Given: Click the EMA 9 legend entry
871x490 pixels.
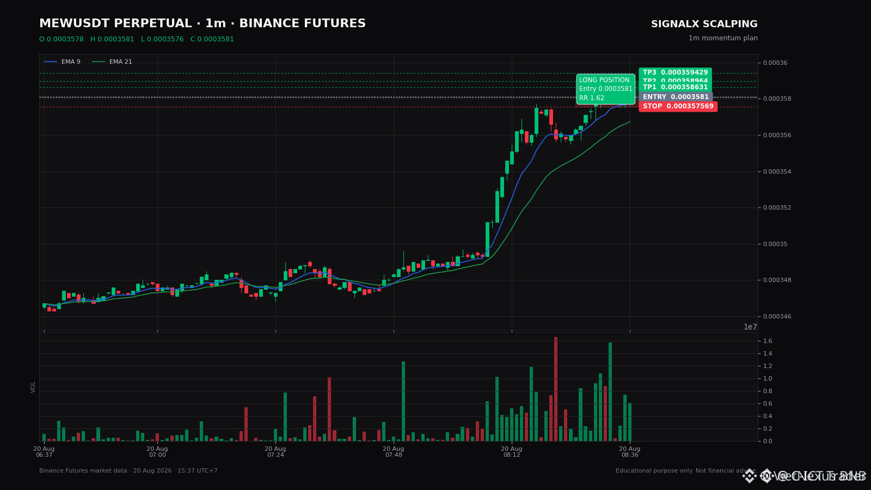Looking at the screenshot, I should point(62,62).
